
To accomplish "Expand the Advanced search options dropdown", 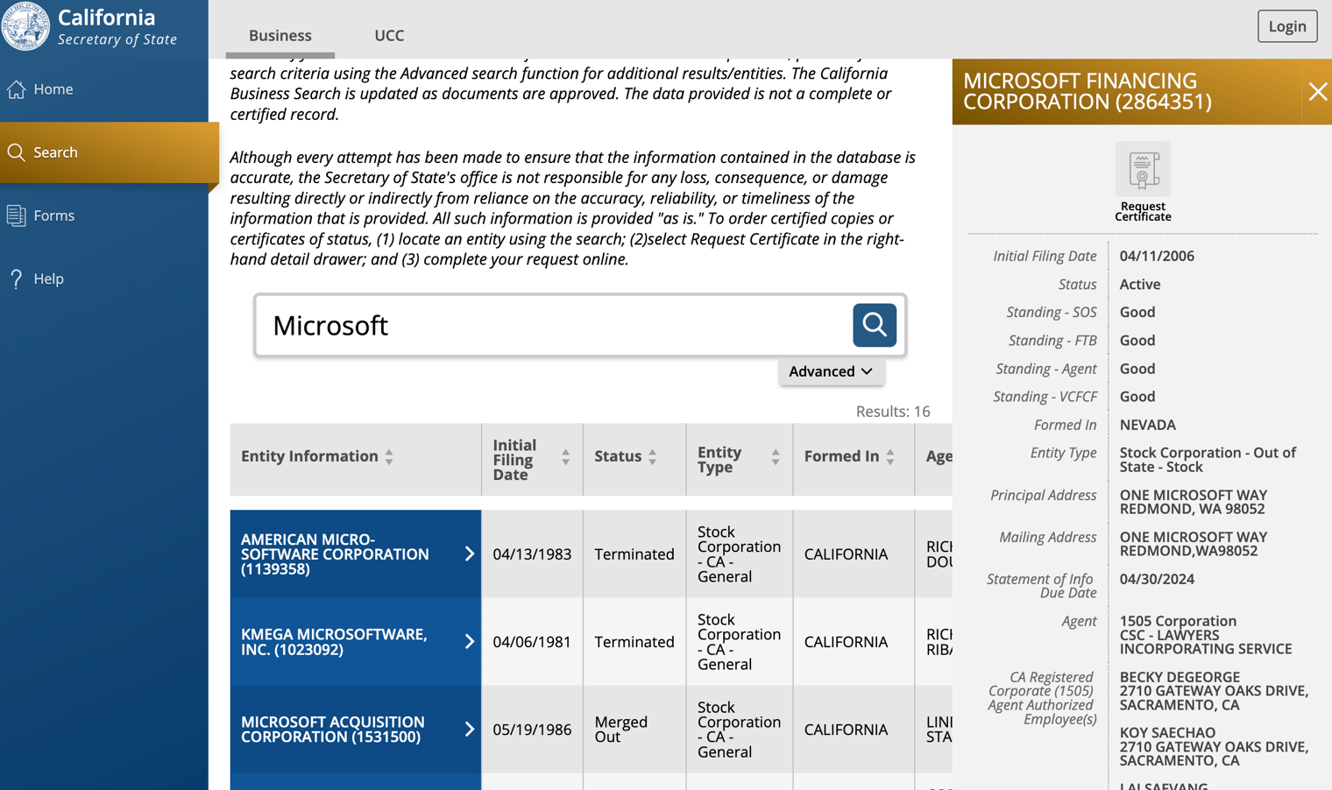I will click(831, 371).
